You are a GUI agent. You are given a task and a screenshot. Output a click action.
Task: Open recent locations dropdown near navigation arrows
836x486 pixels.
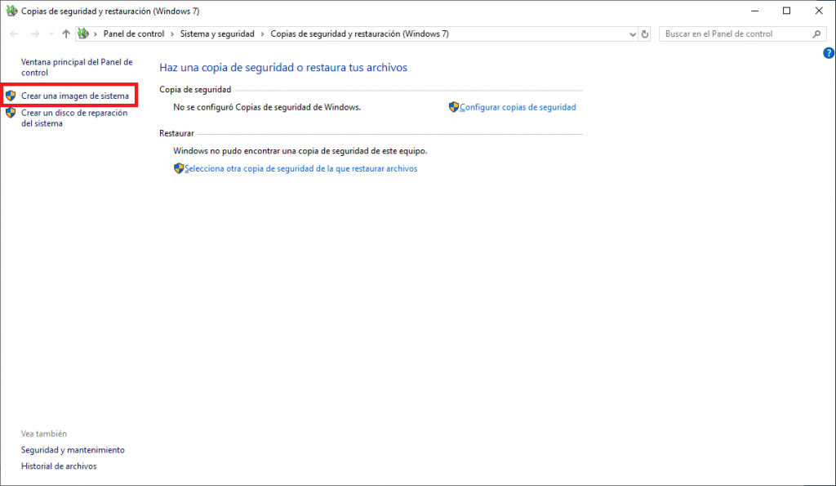pyautogui.click(x=51, y=34)
